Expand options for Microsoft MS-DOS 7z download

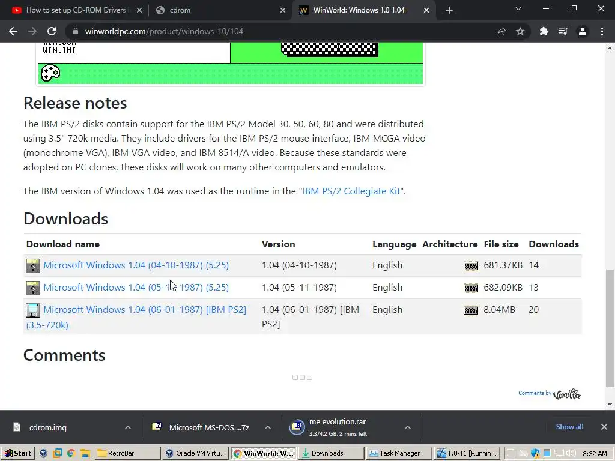pyautogui.click(x=268, y=427)
